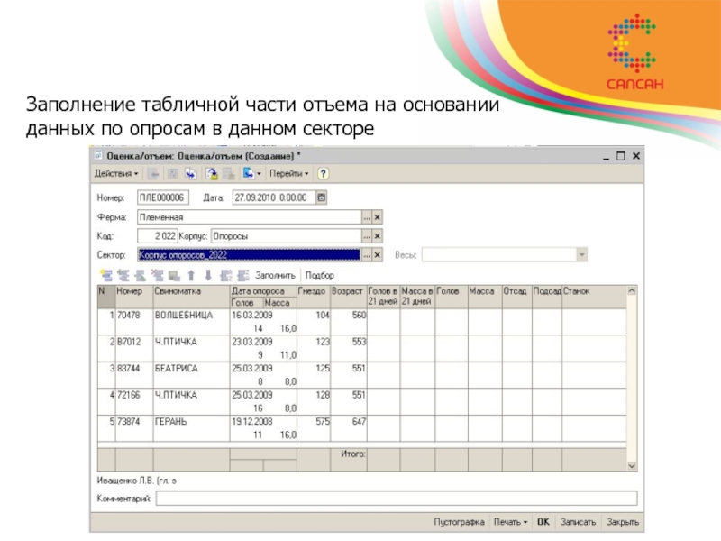Image resolution: width=721 pixels, height=541 pixels.
Task: Click the move row down arrow icon
Action: pos(206,275)
